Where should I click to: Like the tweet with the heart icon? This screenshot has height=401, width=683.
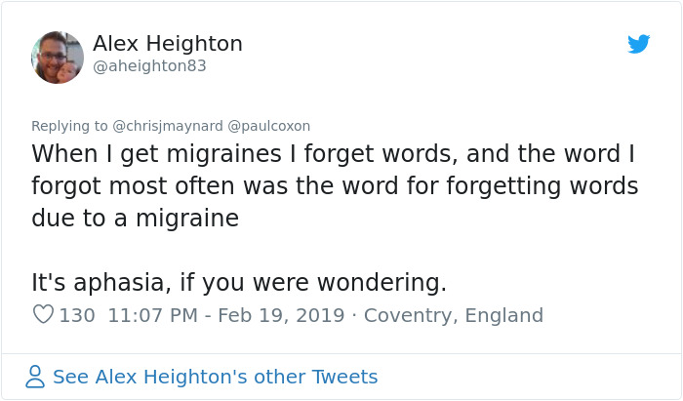[x=43, y=315]
